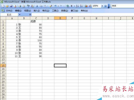This screenshot has height=100, width=134.
Task: Select cell C7 with value 100
Action: (x=36, y=41)
